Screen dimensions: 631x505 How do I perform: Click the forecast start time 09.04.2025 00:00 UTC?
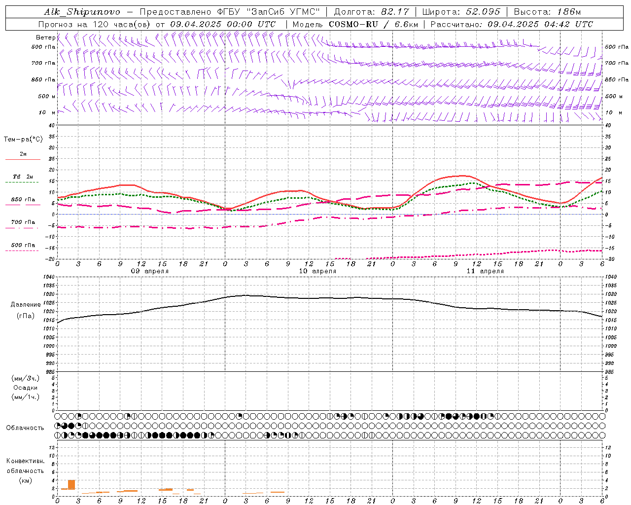(223, 24)
